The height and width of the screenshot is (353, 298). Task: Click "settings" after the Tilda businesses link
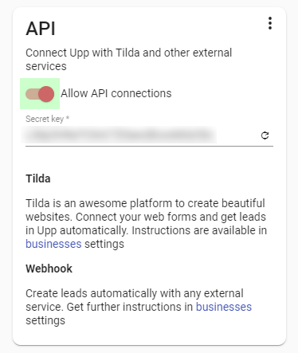coord(104,244)
